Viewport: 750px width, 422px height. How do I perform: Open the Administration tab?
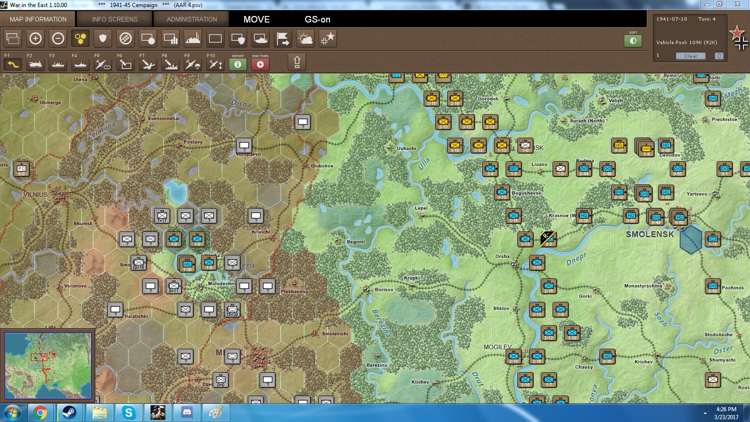tap(192, 19)
